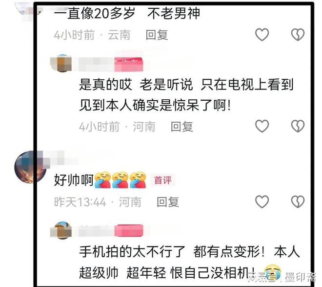Tap the crying emoji after 没相机
This screenshot has width=322, height=287.
click(272, 272)
